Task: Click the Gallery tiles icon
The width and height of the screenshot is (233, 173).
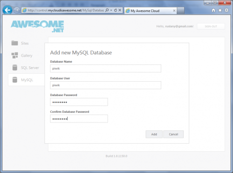Action: pyautogui.click(x=14, y=55)
